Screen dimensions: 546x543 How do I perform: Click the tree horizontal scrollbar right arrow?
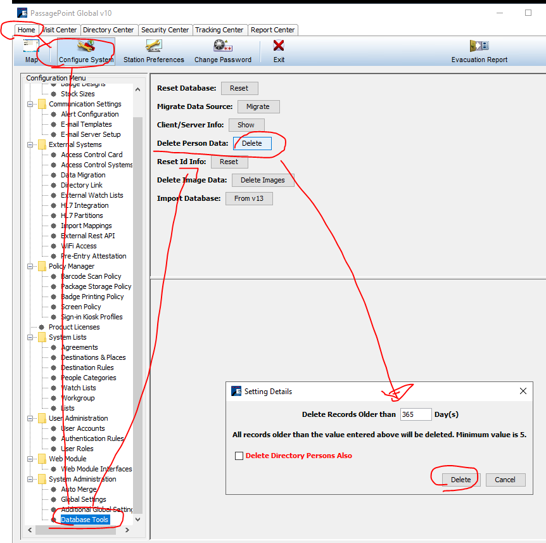pyautogui.click(x=127, y=530)
